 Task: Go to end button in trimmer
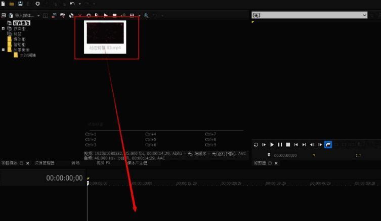coord(304,145)
